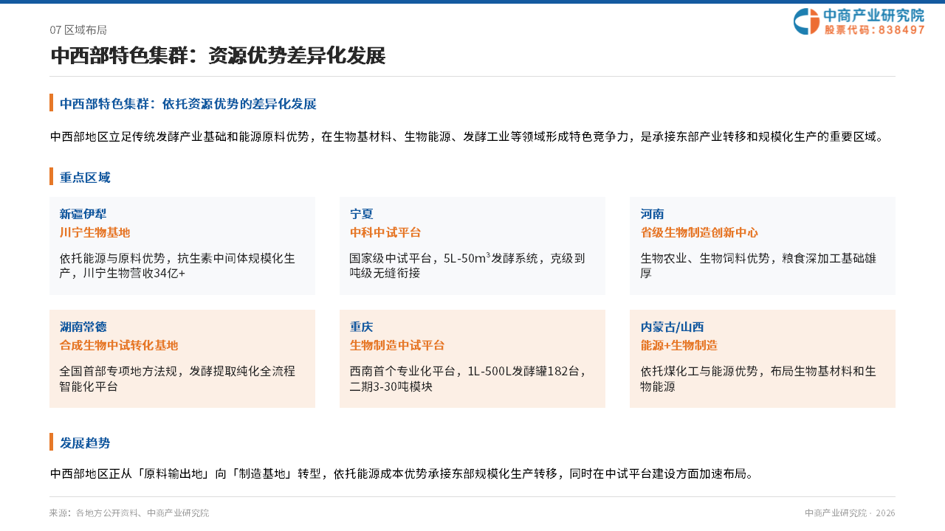The height and width of the screenshot is (531, 945).
Task: Click the 中商产业研究院 · 2026 footer
Action: coord(850,513)
